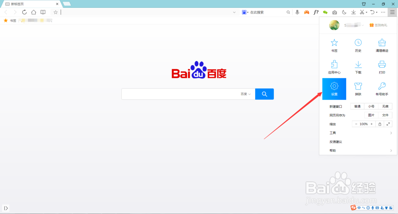Toggle the zoom lock icon
The width and height of the screenshot is (398, 214).
[380, 124]
